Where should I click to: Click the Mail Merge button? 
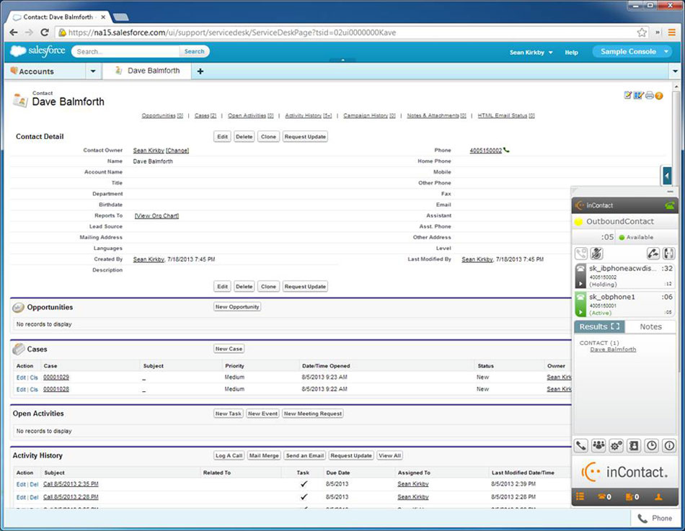[x=264, y=455]
